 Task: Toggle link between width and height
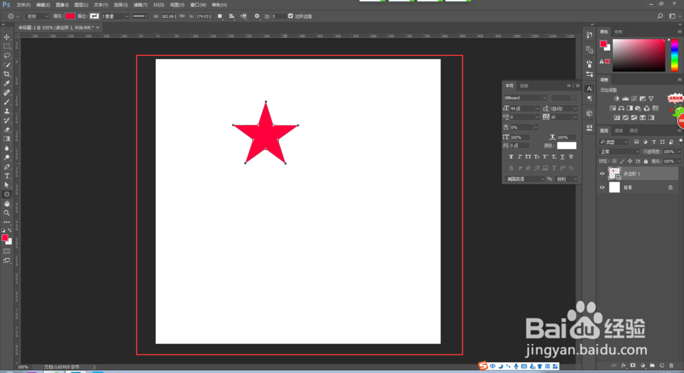[x=182, y=16]
